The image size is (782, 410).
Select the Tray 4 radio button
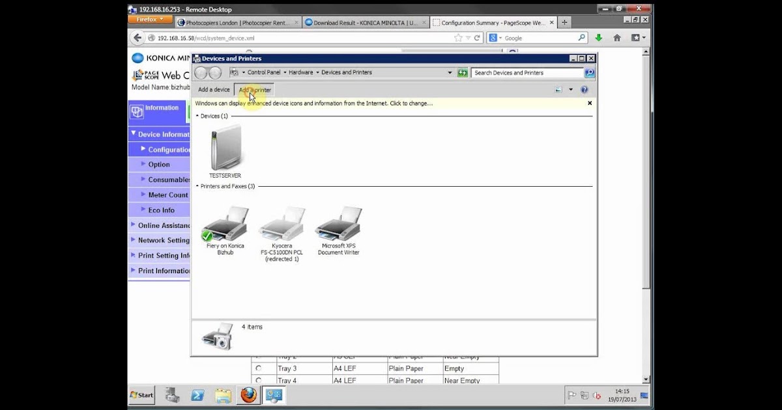point(258,381)
